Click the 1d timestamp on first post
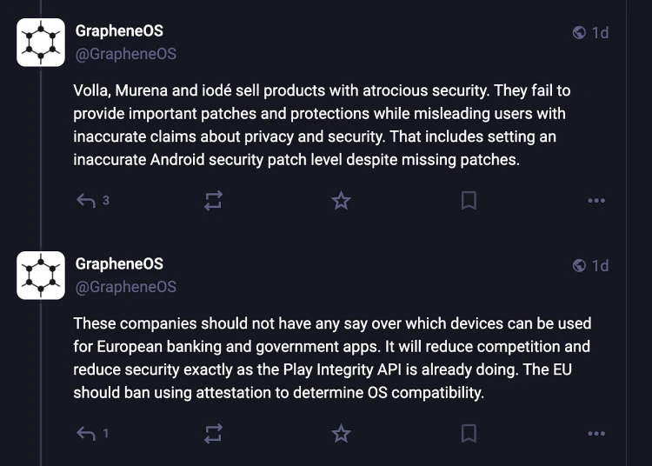 click(600, 33)
